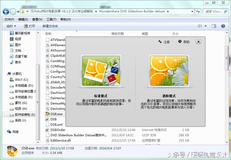The image size is (231, 160).
Task: Click the refresh button beside address bar
Action: point(198,12)
